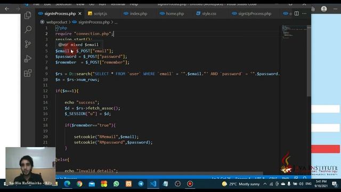The height and width of the screenshot is (192, 341).
Task: Open Microsoft Edge from taskbar
Action: (67, 184)
